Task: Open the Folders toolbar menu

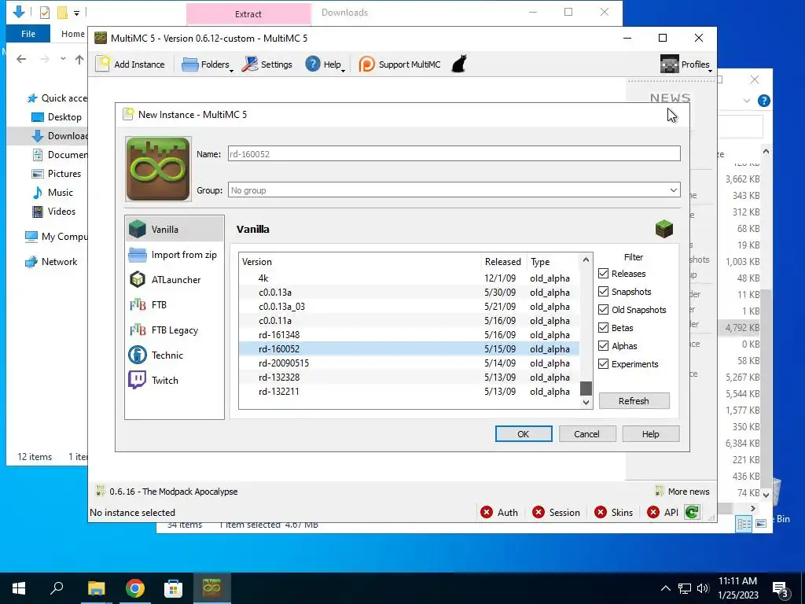Action: (208, 64)
